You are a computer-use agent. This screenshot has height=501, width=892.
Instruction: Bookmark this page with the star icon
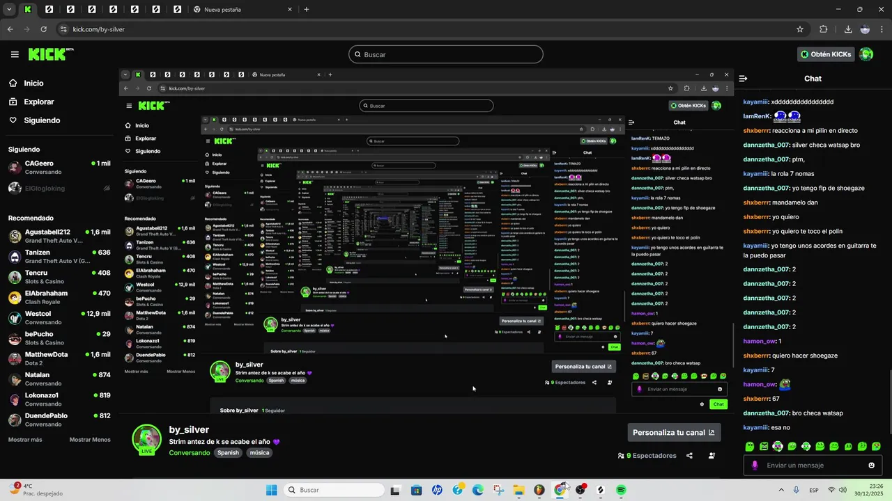coord(800,29)
